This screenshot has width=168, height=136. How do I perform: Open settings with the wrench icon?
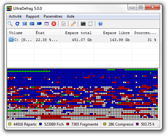coord(73,24)
